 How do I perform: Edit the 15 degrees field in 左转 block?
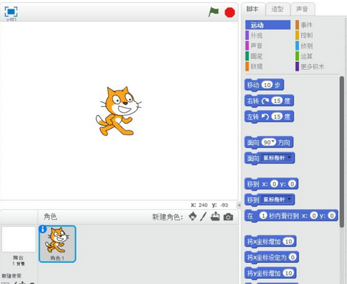[277, 117]
